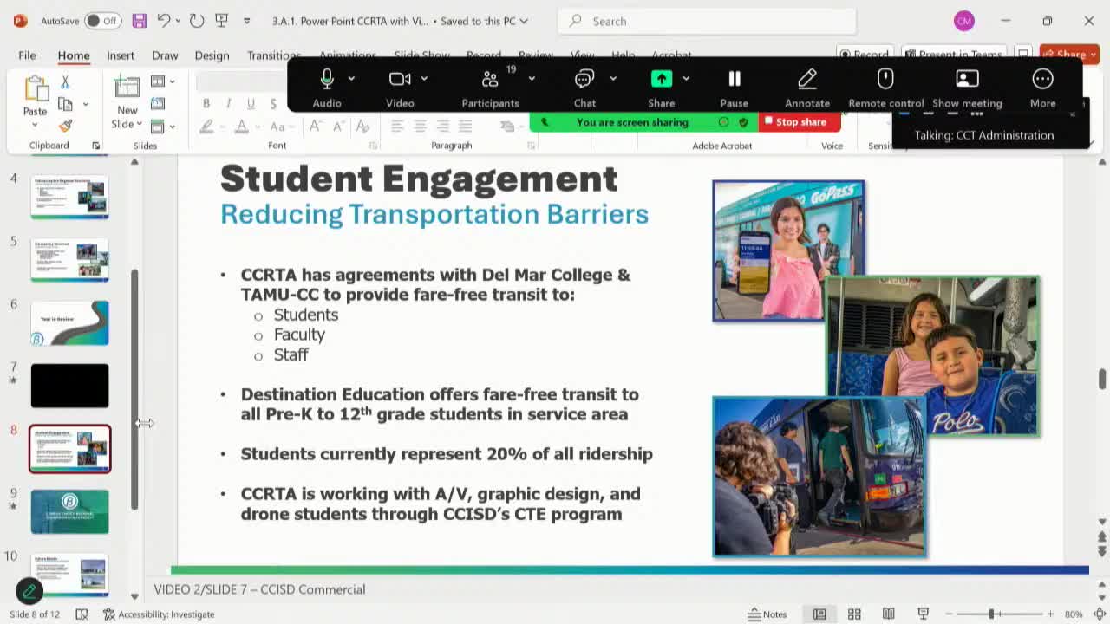Open the Zoom Participants panel
Image resolution: width=1110 pixels, height=624 pixels.
[490, 87]
